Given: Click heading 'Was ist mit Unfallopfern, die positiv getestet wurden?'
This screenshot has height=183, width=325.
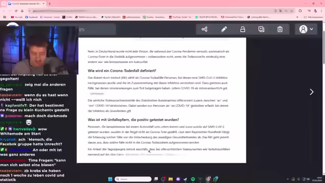Looking at the screenshot, I should pyautogui.click(x=133, y=120).
